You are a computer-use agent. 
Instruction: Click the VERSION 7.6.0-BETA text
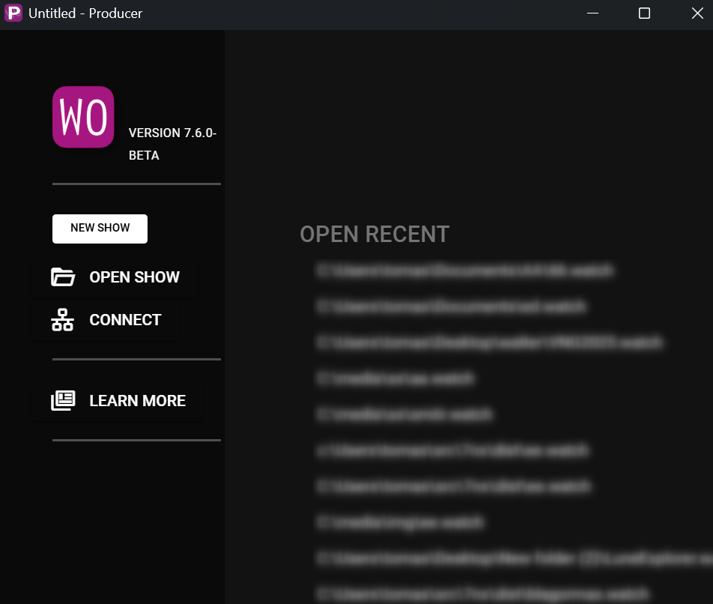(172, 144)
